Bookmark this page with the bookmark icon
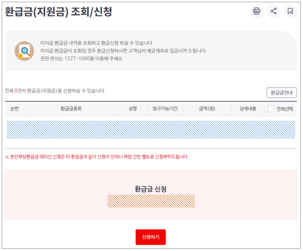 tap(290, 11)
